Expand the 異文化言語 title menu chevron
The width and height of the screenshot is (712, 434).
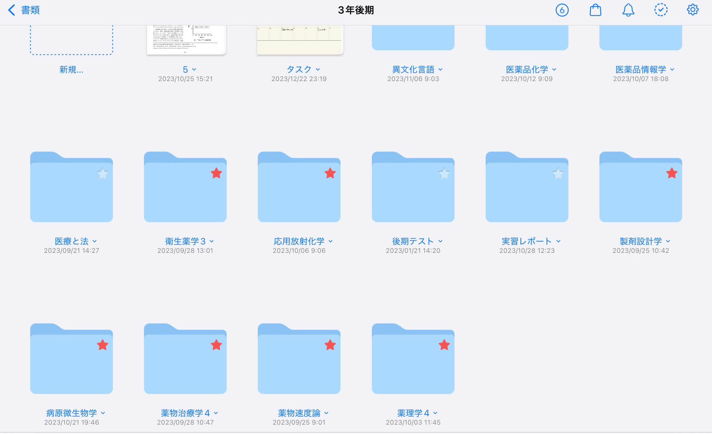pyautogui.click(x=440, y=69)
